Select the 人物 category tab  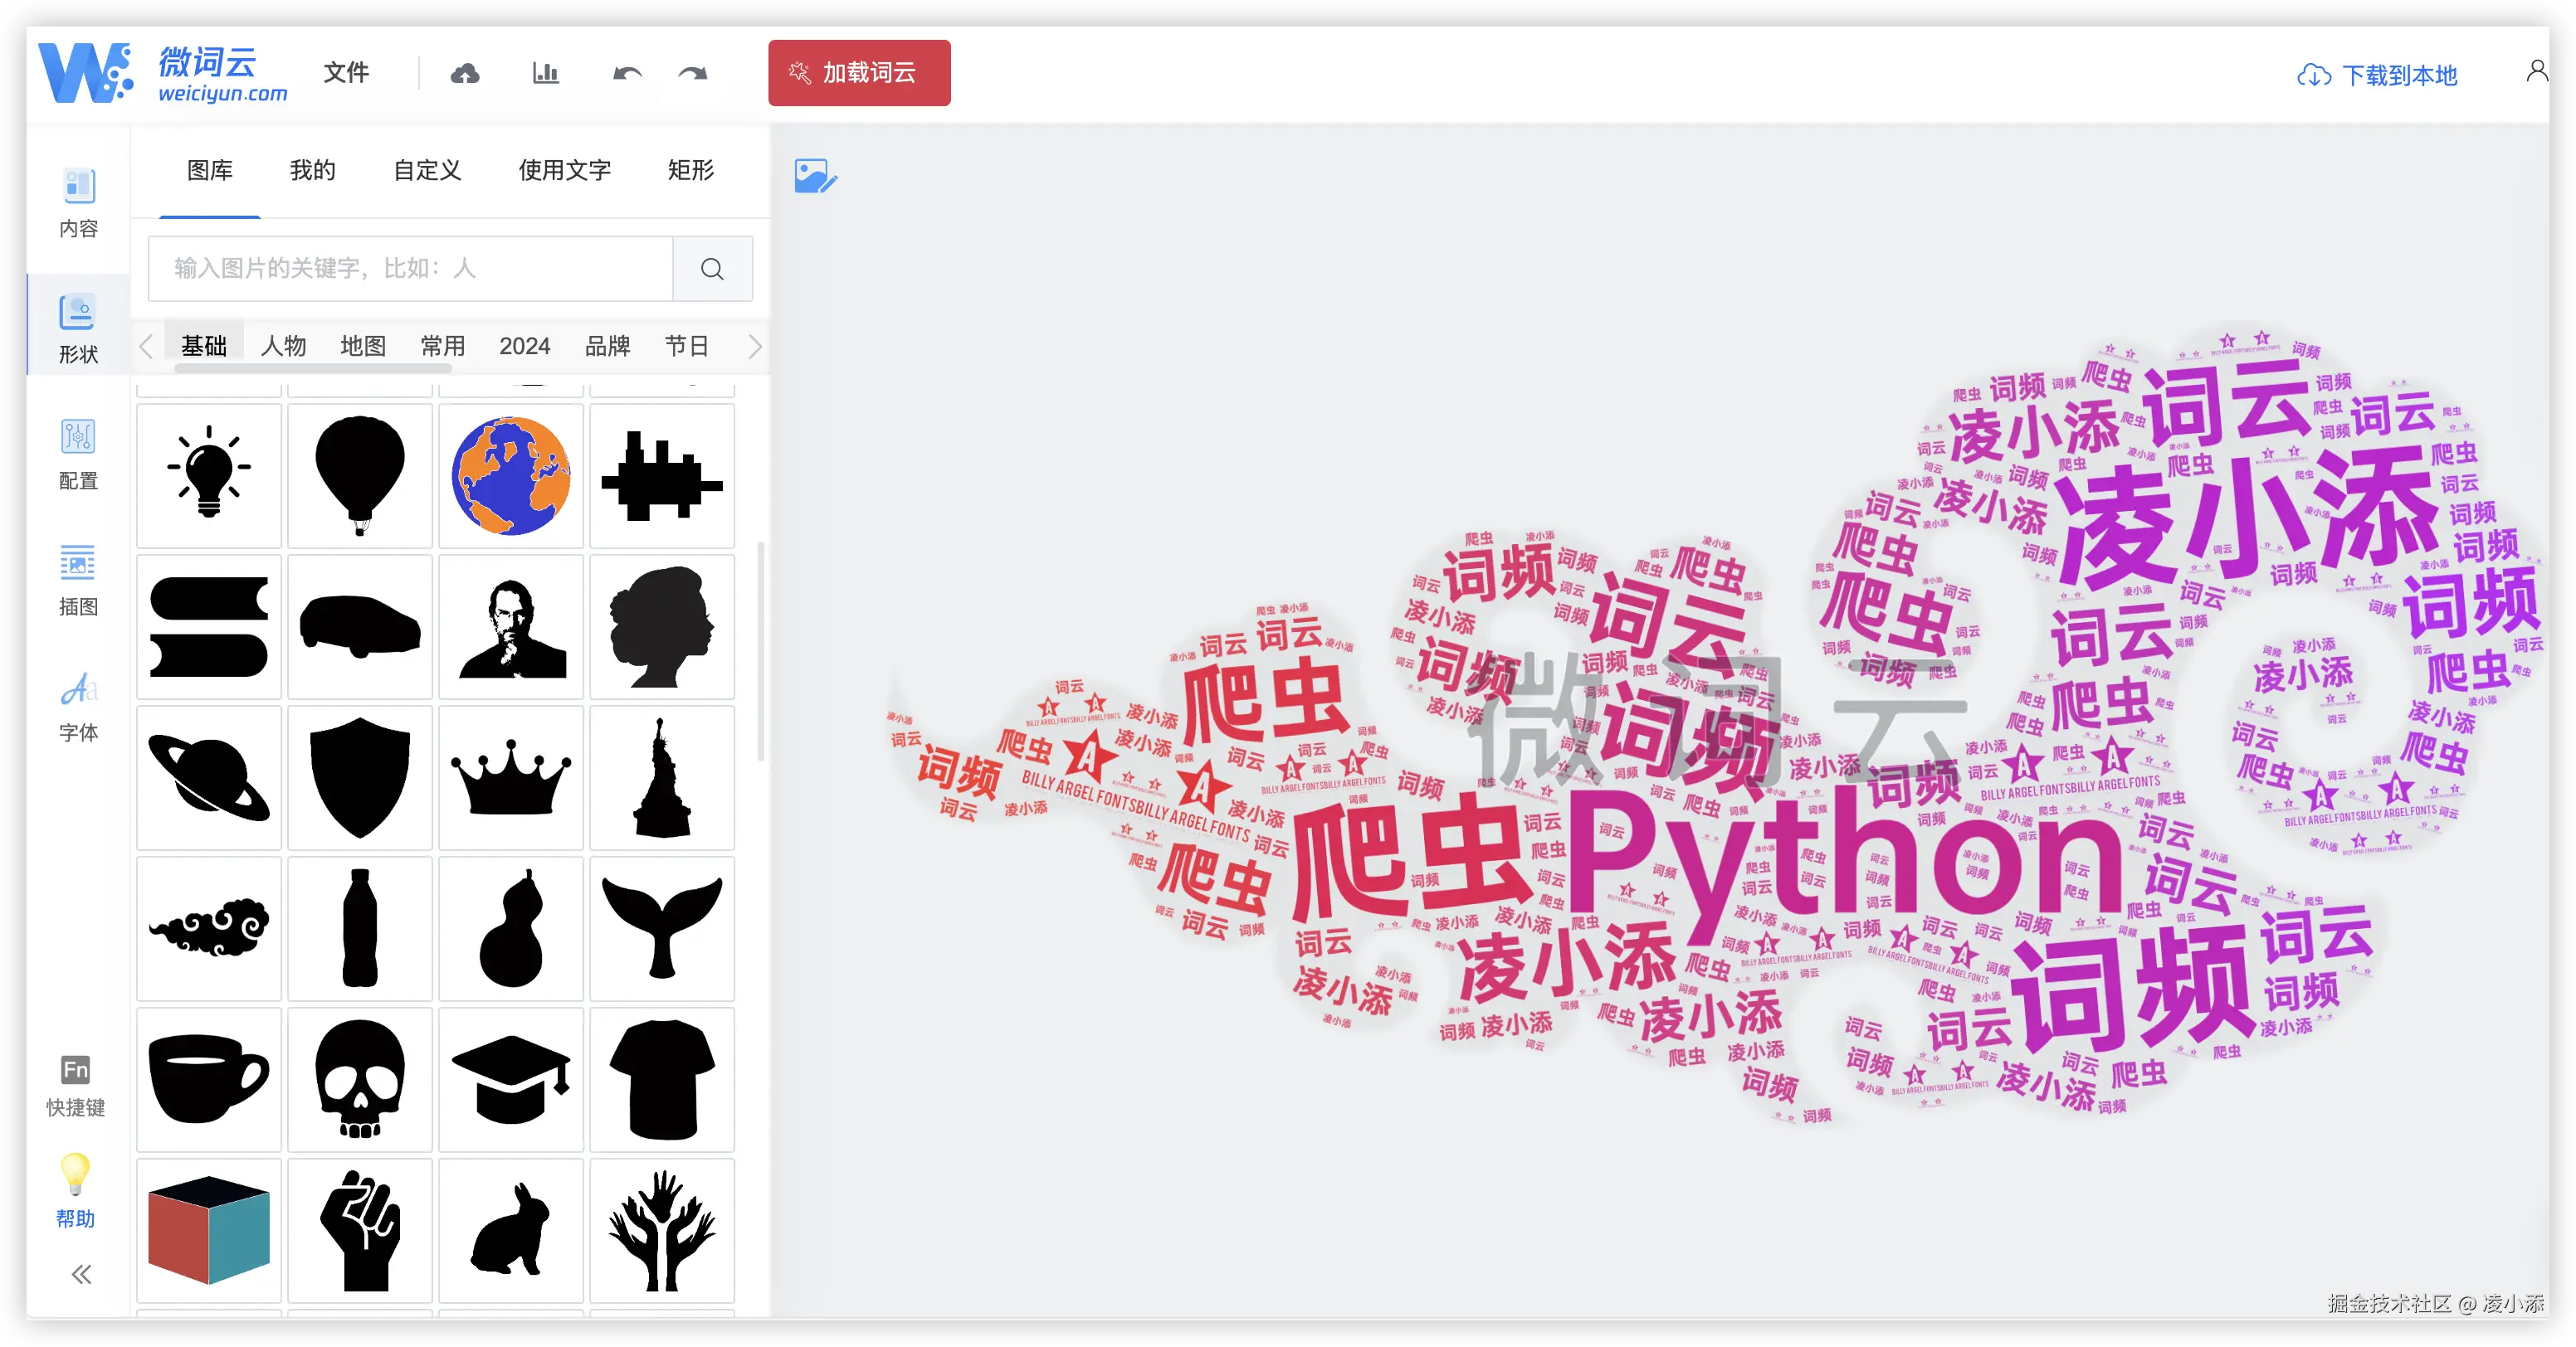click(x=283, y=346)
